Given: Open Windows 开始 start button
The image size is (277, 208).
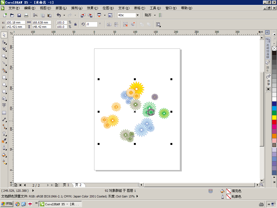Looking at the screenshot, I should (x=7, y=204).
